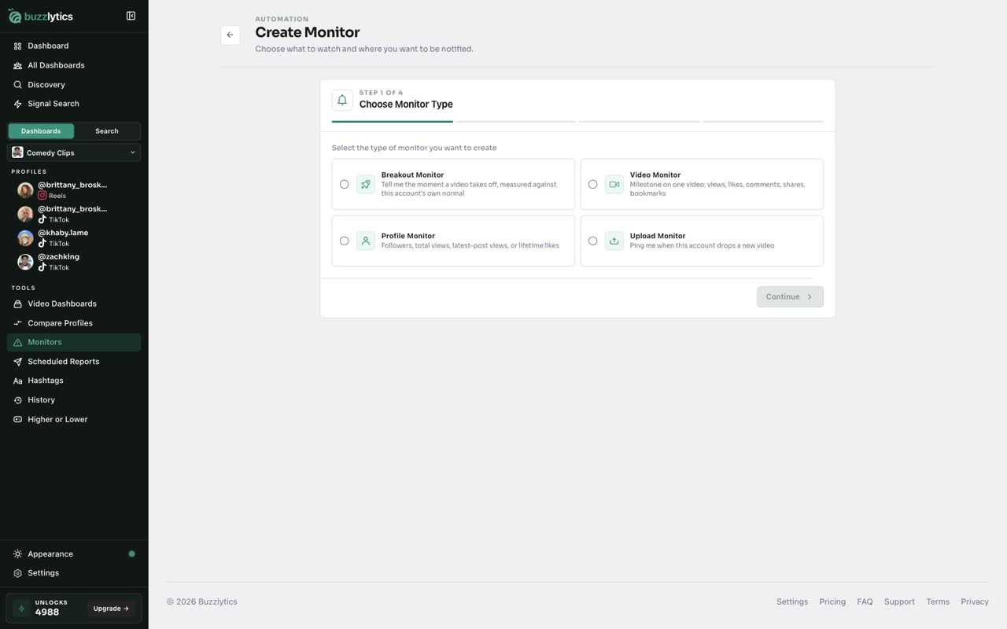Open the FAQ footer link

pyautogui.click(x=865, y=602)
